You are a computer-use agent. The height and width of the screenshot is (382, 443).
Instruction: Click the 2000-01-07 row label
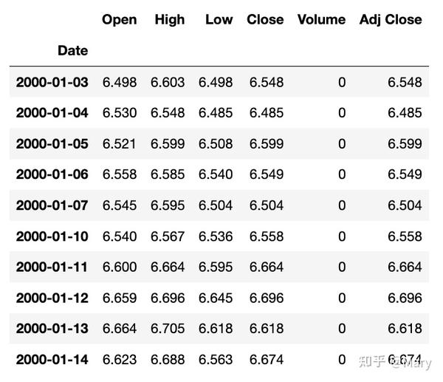[x=52, y=205]
